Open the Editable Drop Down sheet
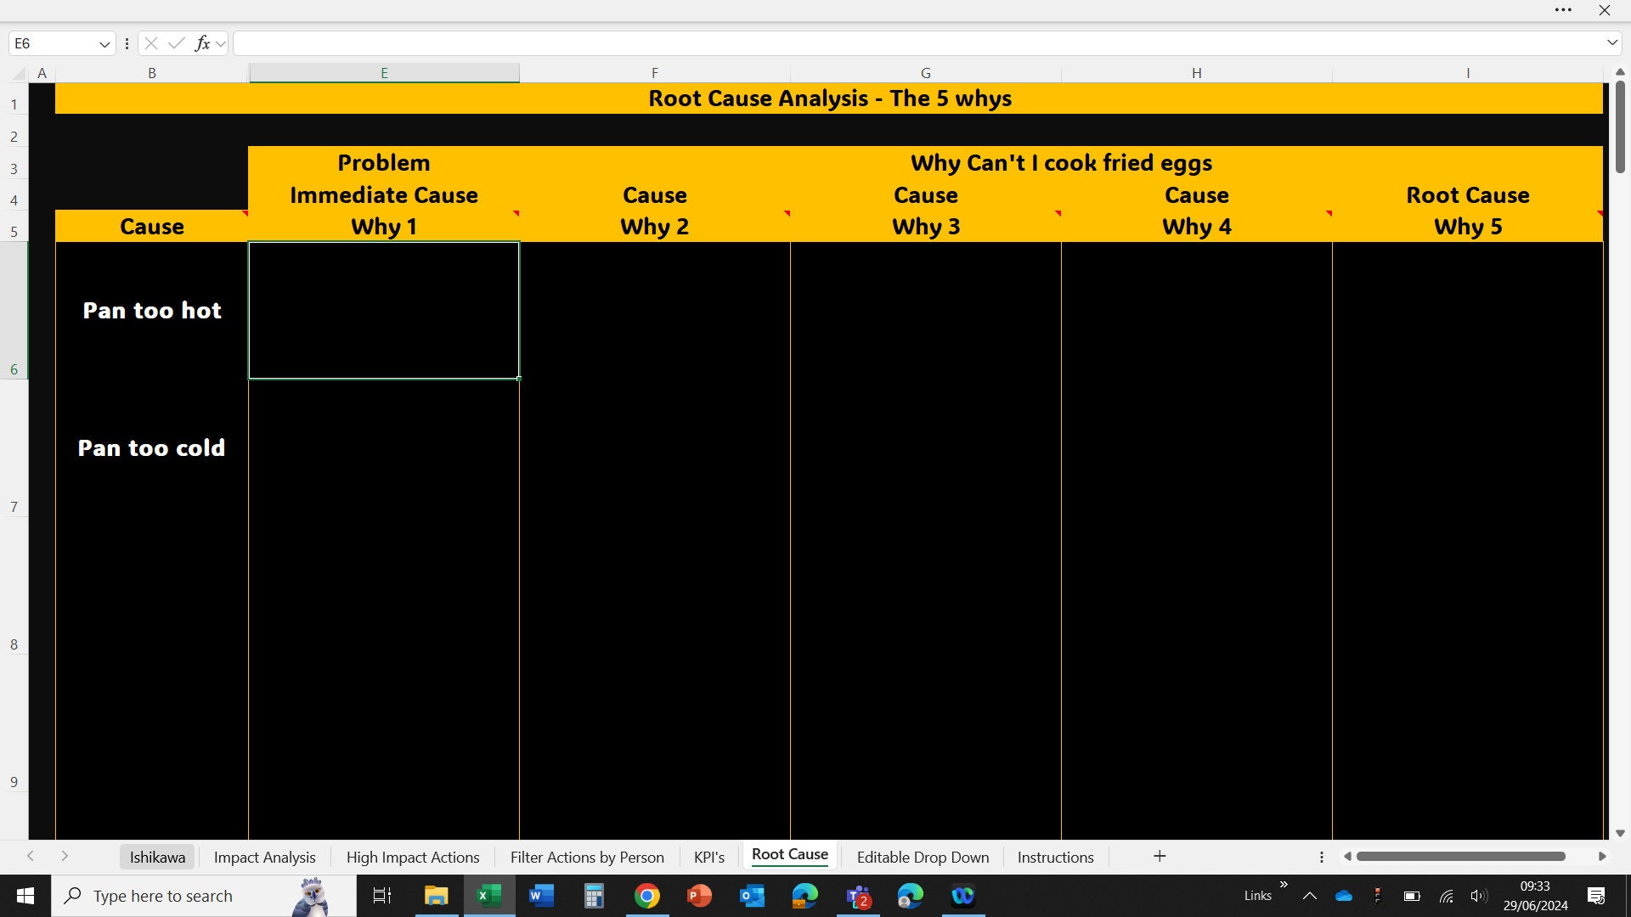This screenshot has width=1631, height=917. click(x=923, y=857)
